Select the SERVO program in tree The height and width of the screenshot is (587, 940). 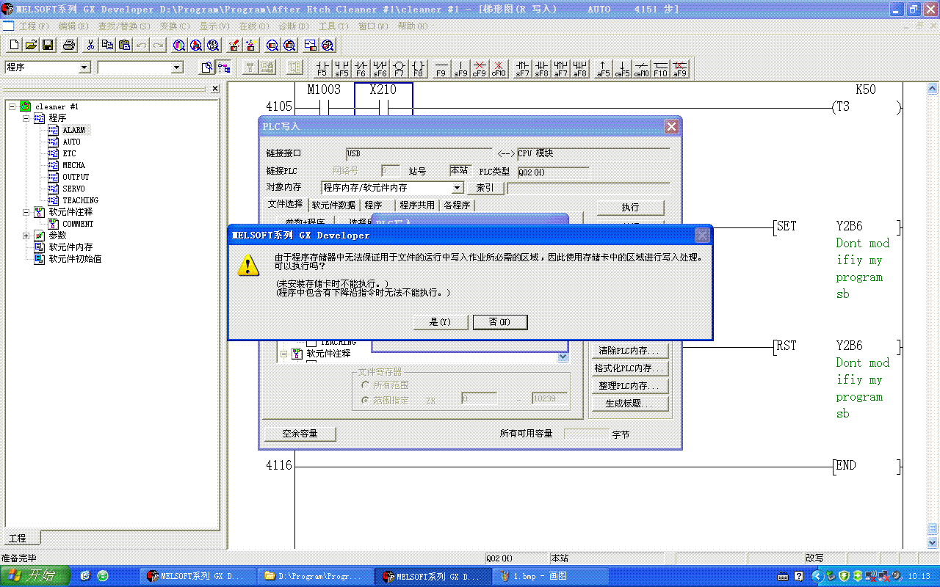click(73, 189)
